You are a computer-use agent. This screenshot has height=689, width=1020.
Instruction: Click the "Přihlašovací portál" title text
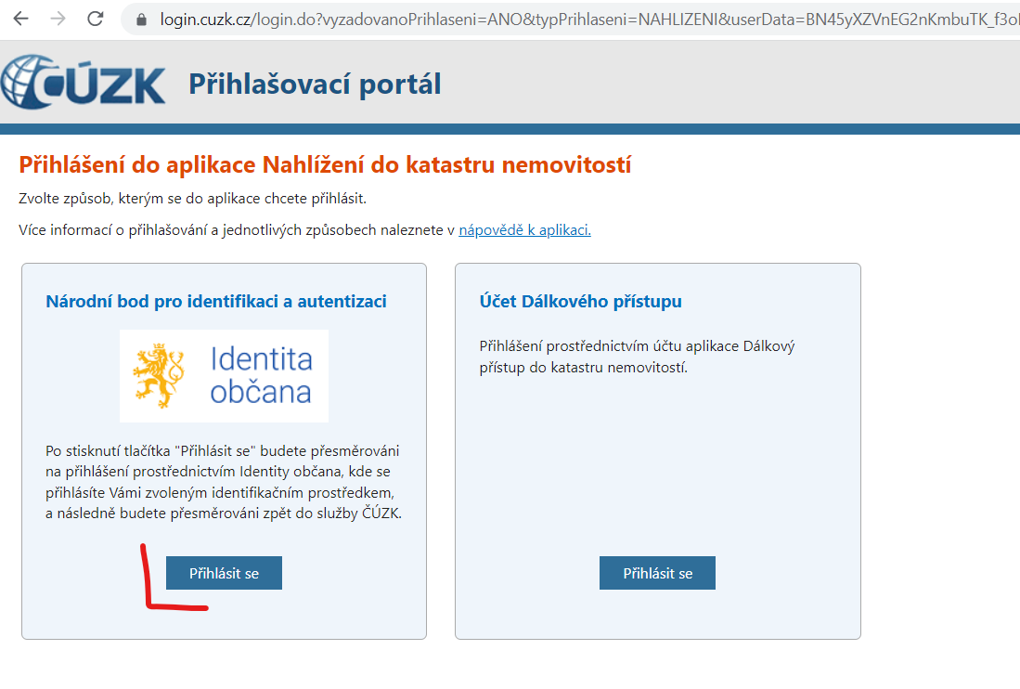(315, 84)
